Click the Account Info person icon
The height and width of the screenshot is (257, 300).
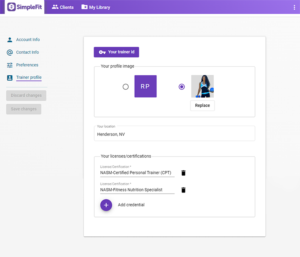pos(10,40)
